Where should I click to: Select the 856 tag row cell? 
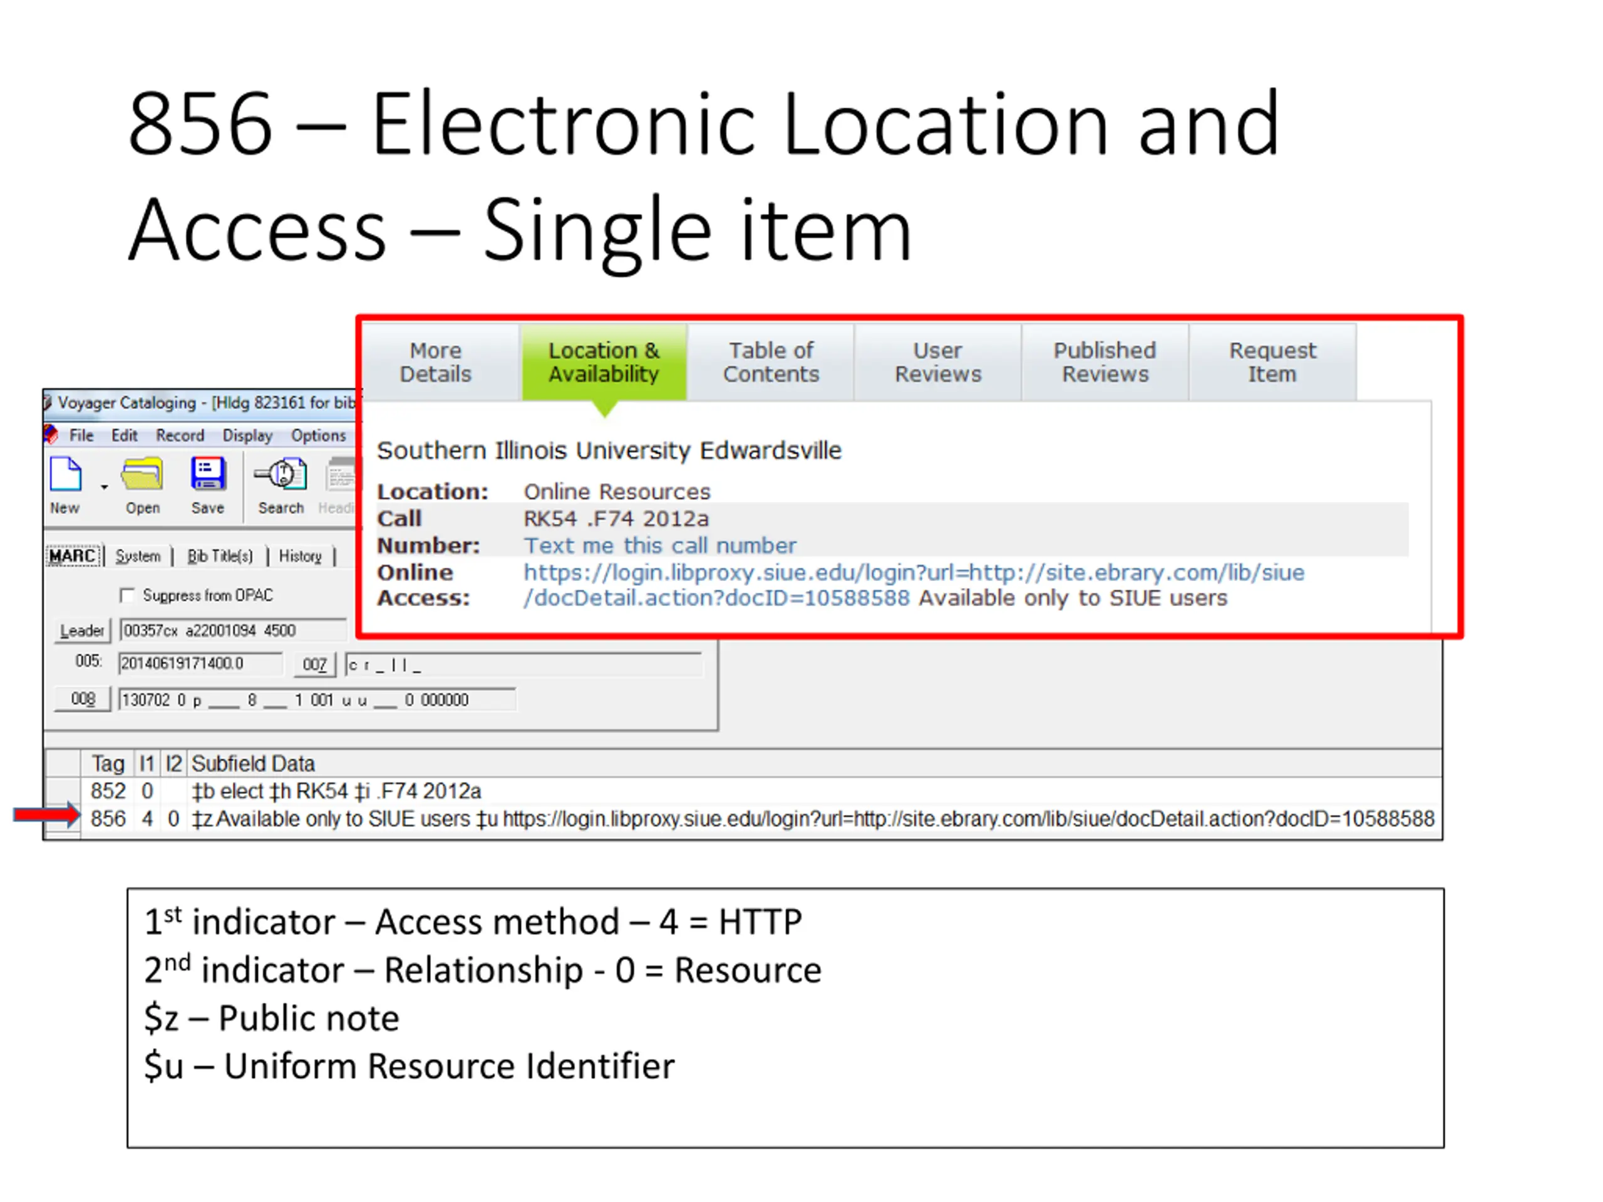[108, 819]
